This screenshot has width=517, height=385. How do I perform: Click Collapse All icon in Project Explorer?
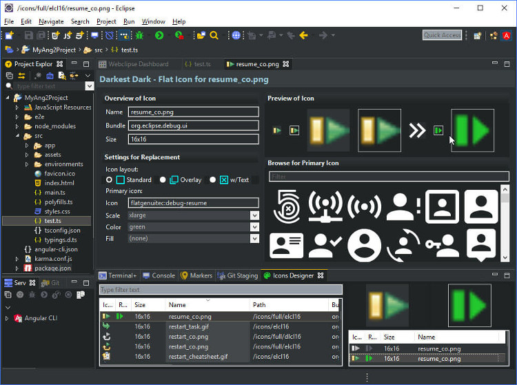click(x=9, y=76)
